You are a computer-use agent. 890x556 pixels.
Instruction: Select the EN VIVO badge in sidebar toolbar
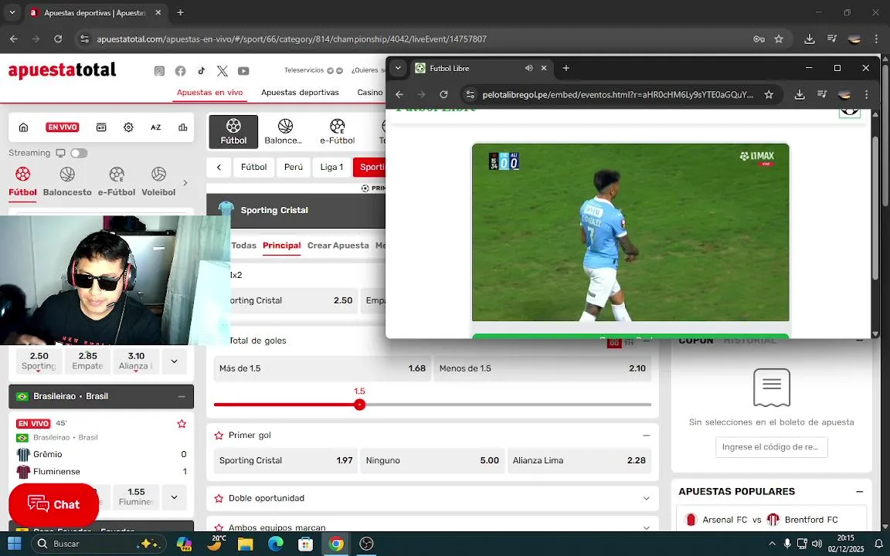click(x=62, y=127)
